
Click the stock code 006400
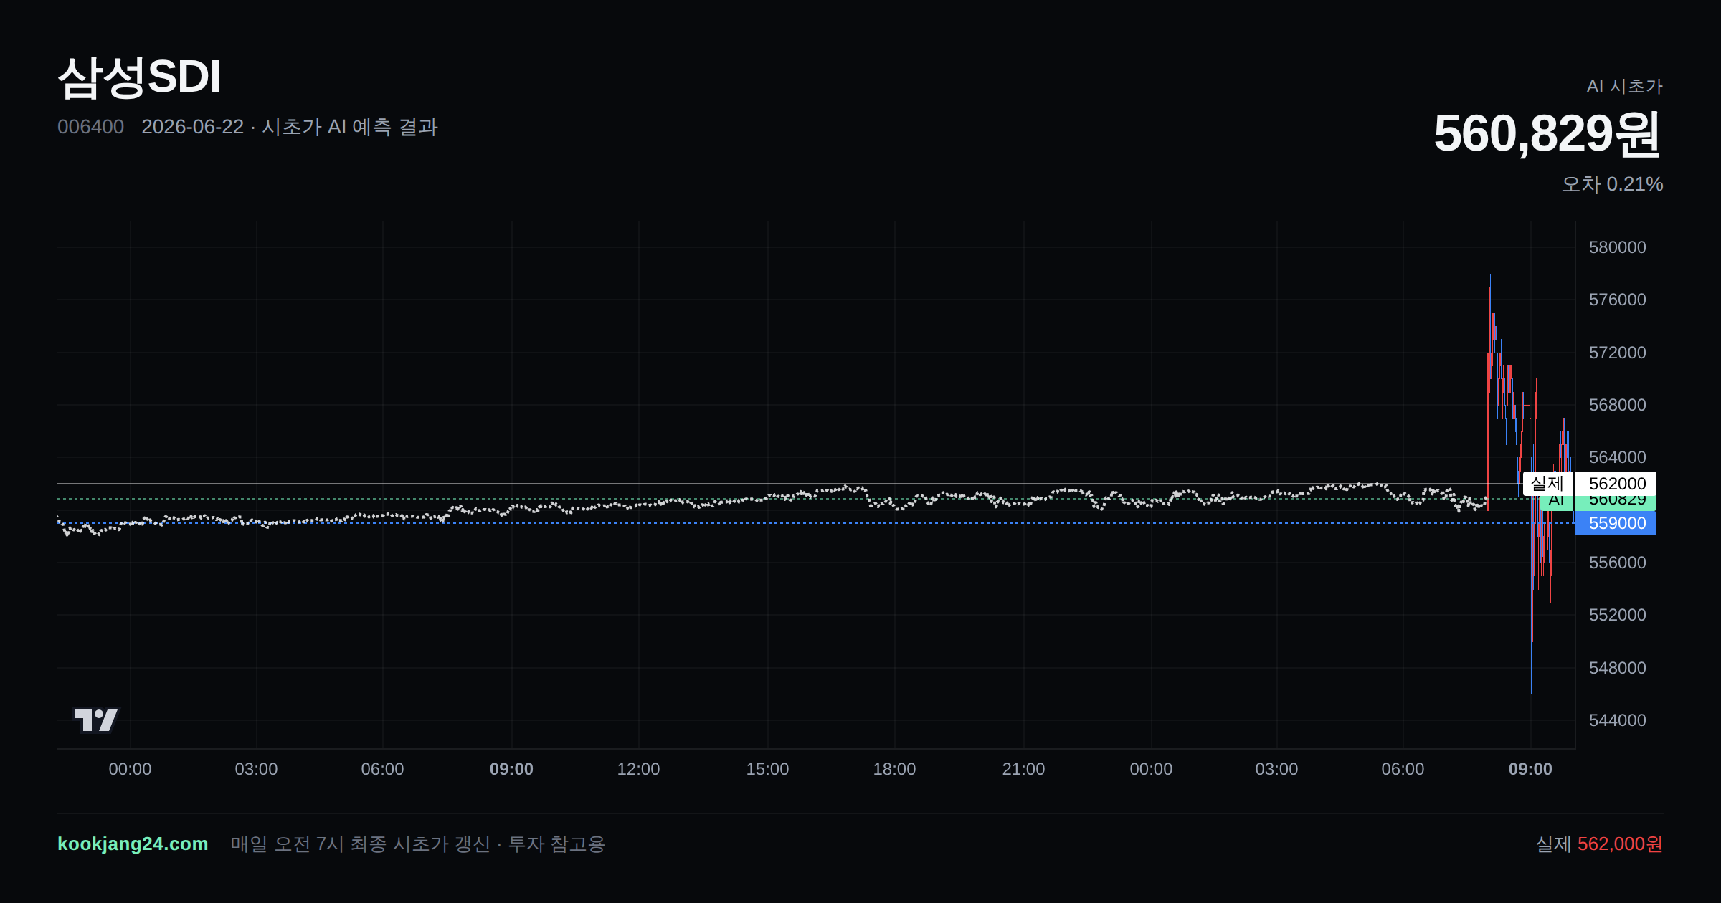tap(90, 127)
